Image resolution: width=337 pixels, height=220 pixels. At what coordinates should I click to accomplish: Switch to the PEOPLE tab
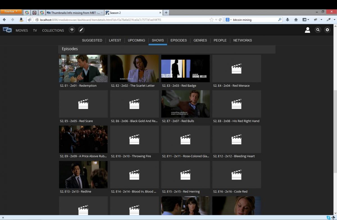pyautogui.click(x=220, y=40)
